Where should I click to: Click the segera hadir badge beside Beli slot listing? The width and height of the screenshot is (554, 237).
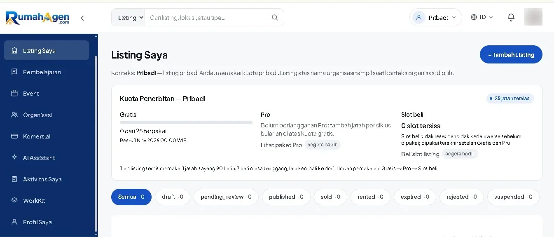460,154
